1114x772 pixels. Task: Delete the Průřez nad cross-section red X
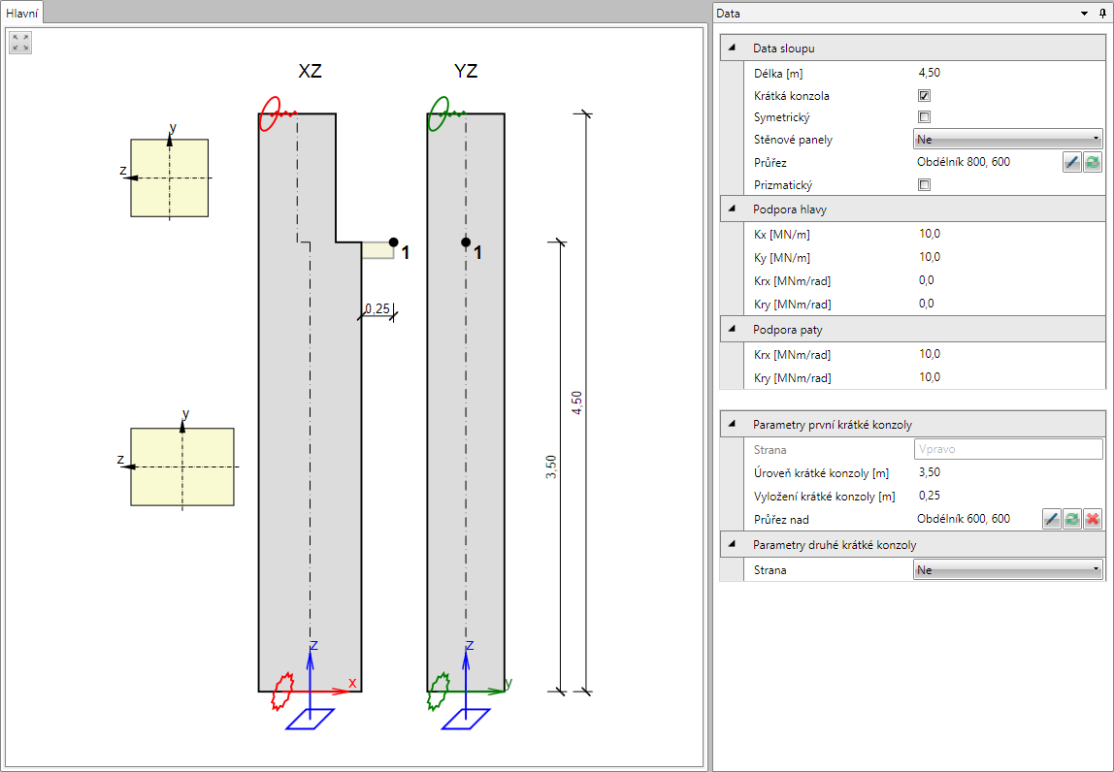pos(1093,519)
